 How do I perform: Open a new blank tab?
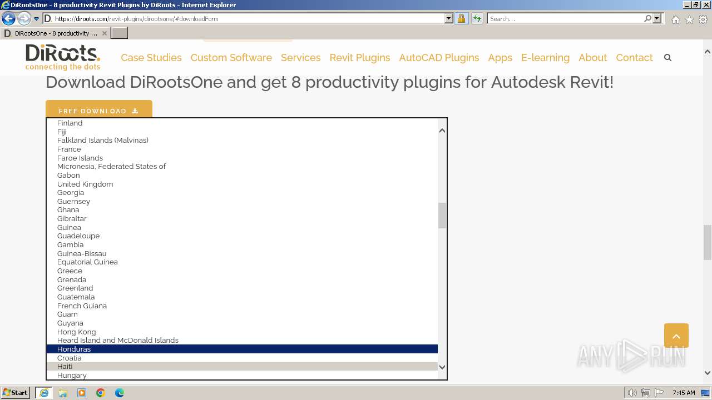coord(120,33)
